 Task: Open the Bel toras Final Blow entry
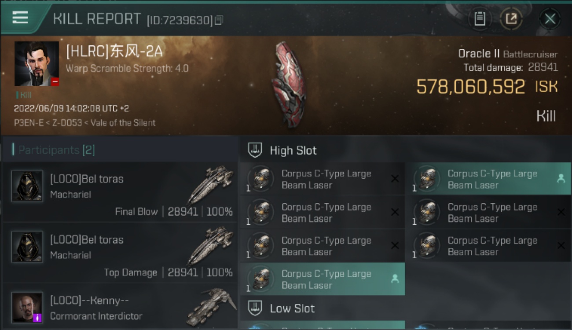[x=120, y=191]
